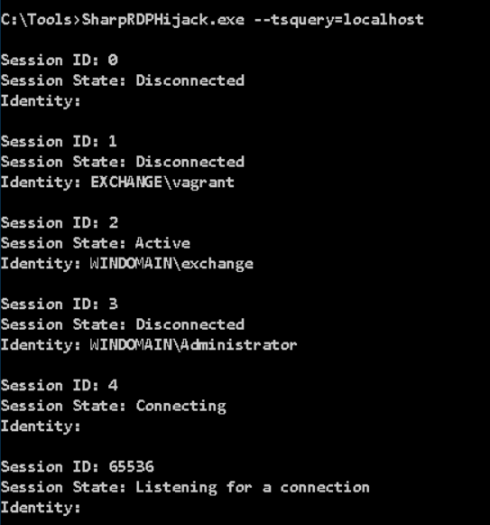Click the Connecting session state text
490x525 pixels.
pyautogui.click(x=181, y=407)
